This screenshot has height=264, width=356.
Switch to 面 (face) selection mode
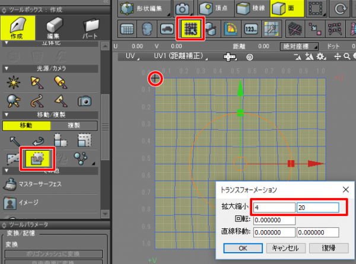tap(287, 8)
